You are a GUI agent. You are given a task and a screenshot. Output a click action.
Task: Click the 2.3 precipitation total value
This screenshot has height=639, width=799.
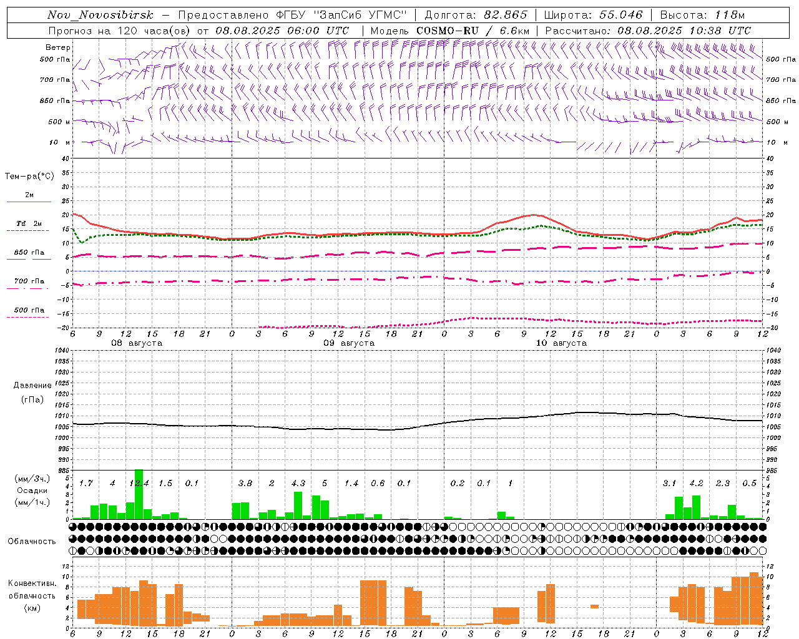[x=723, y=484]
